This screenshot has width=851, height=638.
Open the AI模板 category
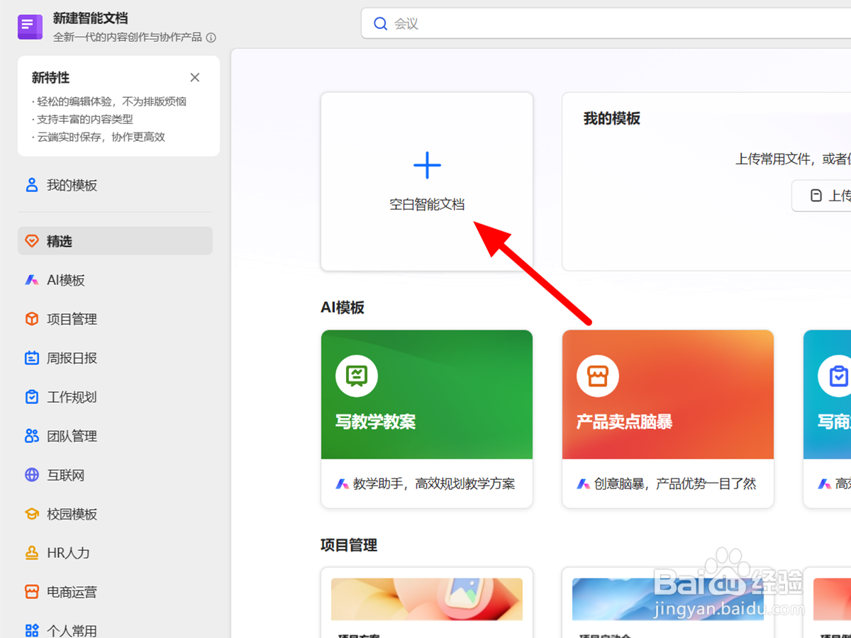click(115, 280)
